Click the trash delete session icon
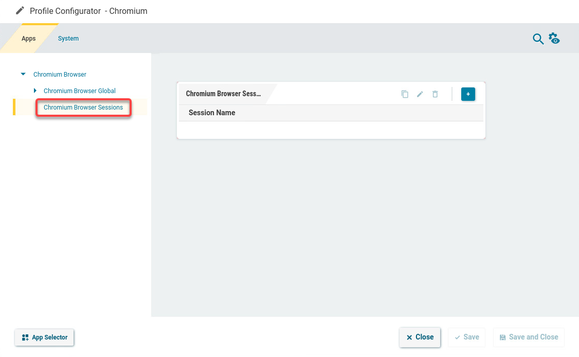This screenshot has height=357, width=579. 435,94
